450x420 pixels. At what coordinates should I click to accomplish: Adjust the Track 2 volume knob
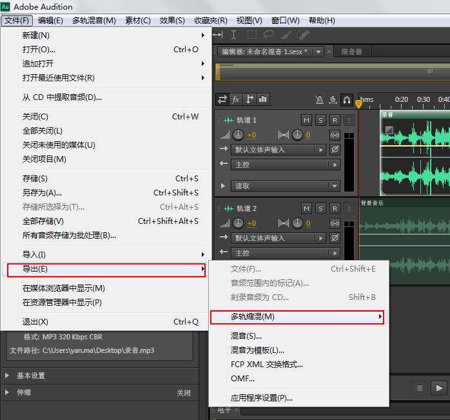click(x=238, y=223)
